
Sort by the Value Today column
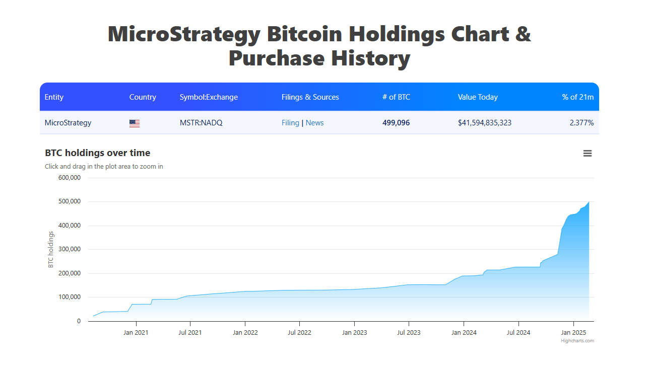[x=478, y=97]
